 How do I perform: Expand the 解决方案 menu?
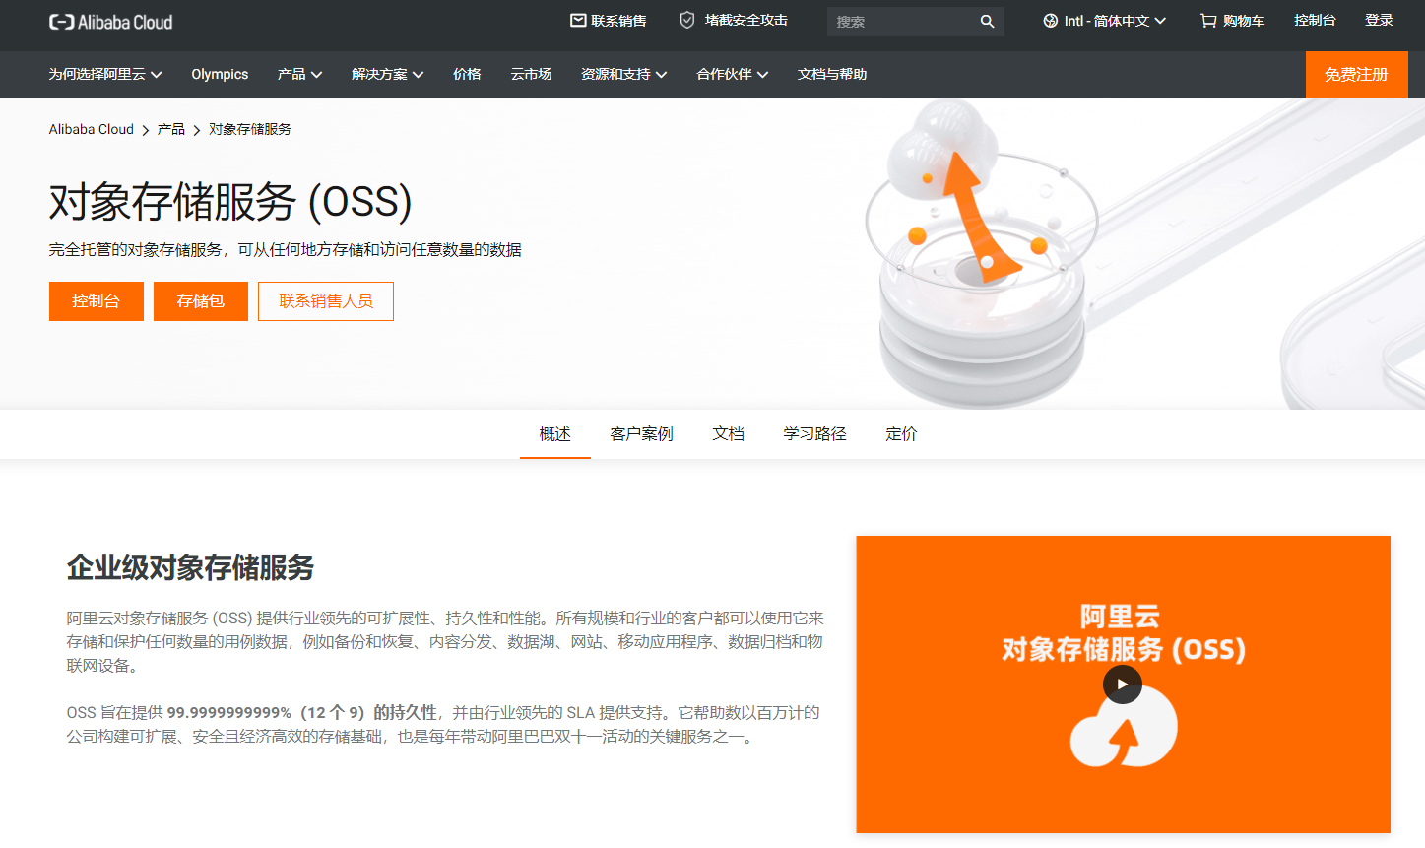coord(387,74)
